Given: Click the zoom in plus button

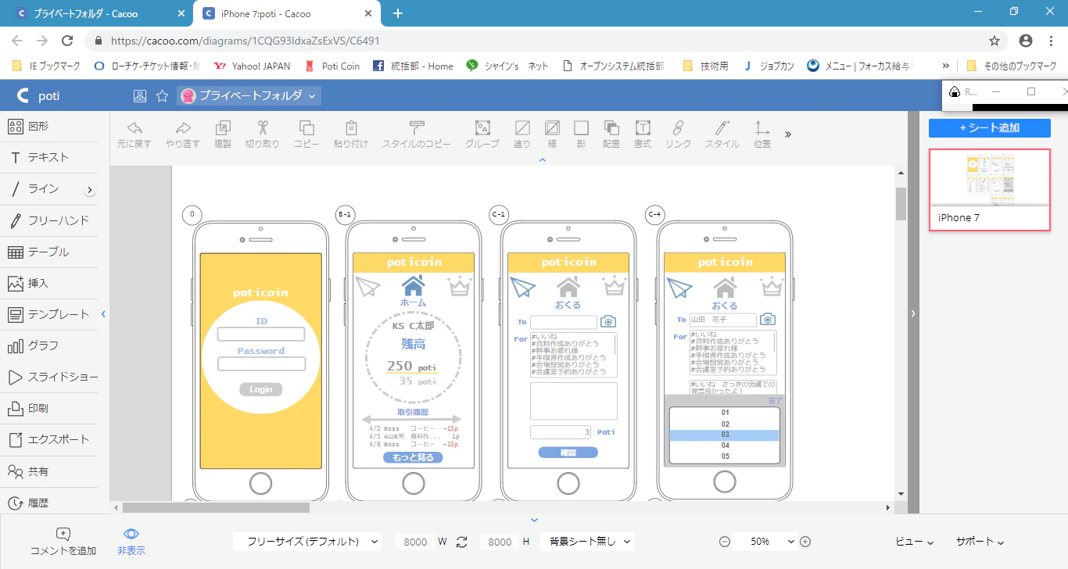Looking at the screenshot, I should pos(805,542).
